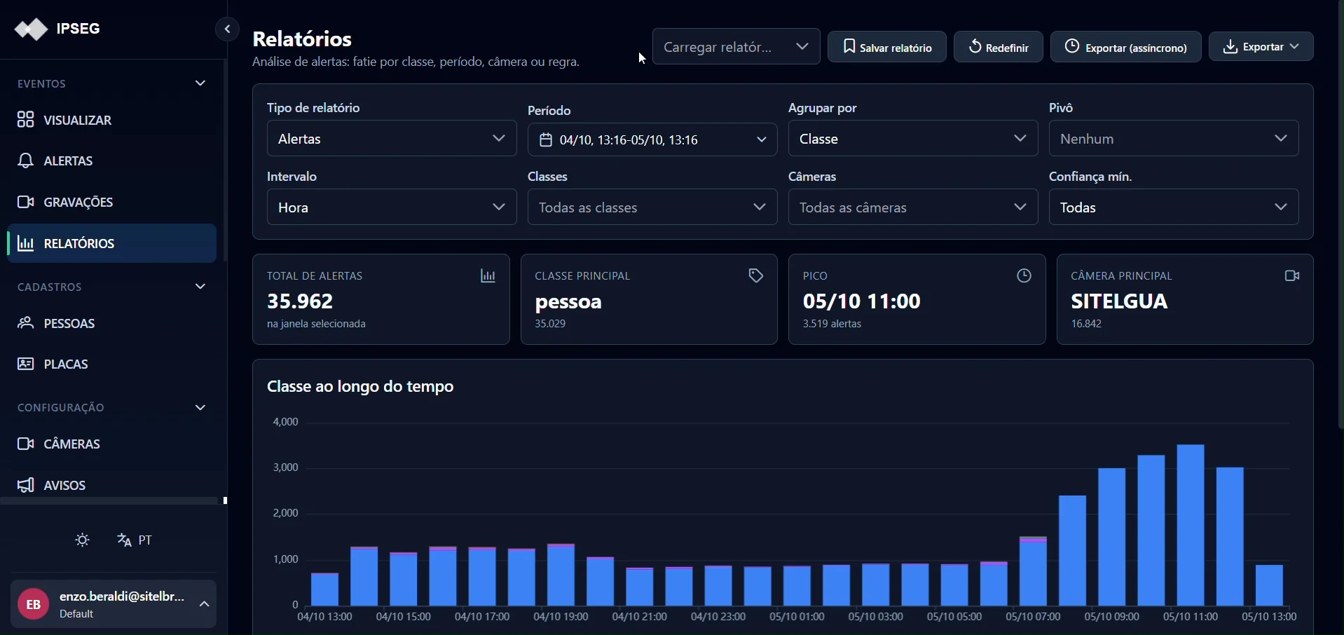Image resolution: width=1344 pixels, height=635 pixels.
Task: Change language via PT button
Action: coord(135,540)
